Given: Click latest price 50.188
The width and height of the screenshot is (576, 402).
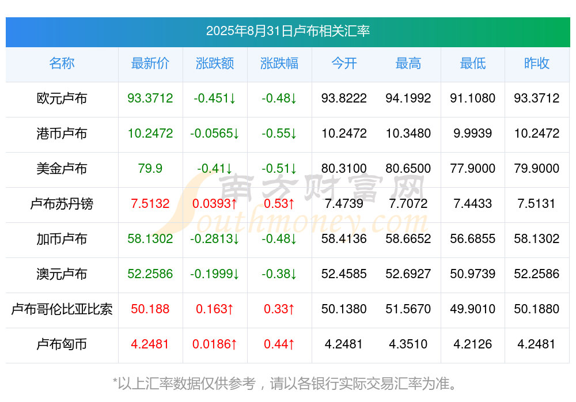Looking at the screenshot, I should (x=150, y=309).
